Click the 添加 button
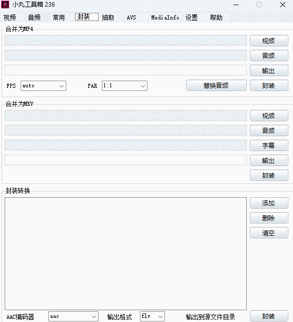This screenshot has height=322, width=293. (x=269, y=203)
